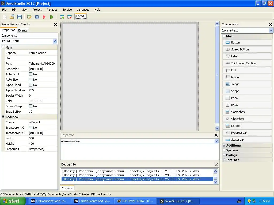
Task: Collapse the Main components category
Action: click(224, 36)
